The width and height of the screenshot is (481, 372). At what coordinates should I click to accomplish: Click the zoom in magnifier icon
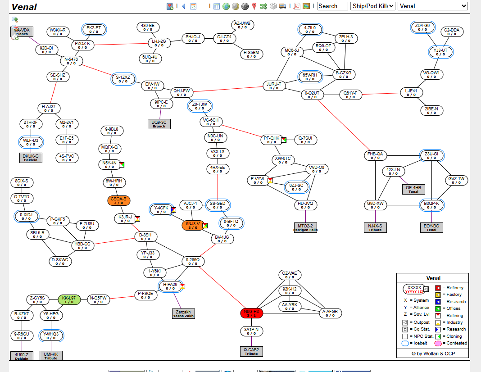[14, 20]
